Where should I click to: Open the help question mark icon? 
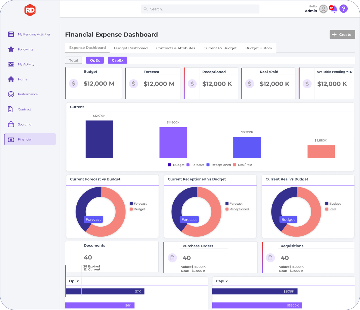[x=343, y=9]
